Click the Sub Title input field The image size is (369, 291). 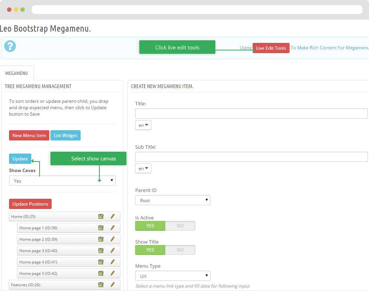pos(252,157)
